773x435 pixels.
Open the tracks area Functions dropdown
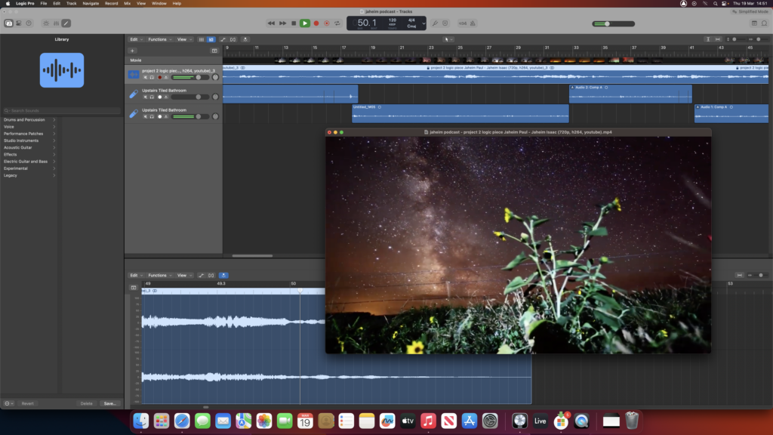point(159,39)
